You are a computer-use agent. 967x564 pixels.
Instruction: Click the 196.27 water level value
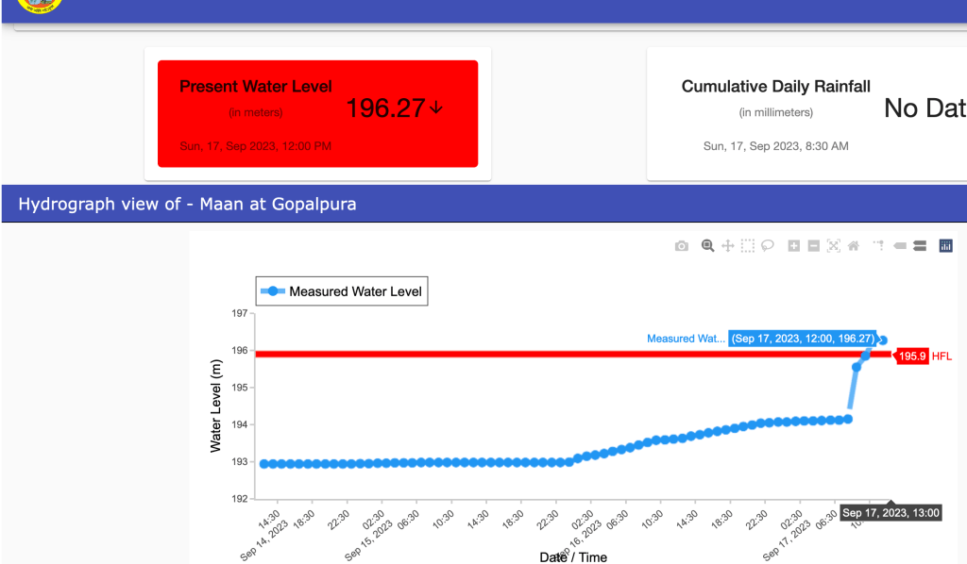pos(385,108)
